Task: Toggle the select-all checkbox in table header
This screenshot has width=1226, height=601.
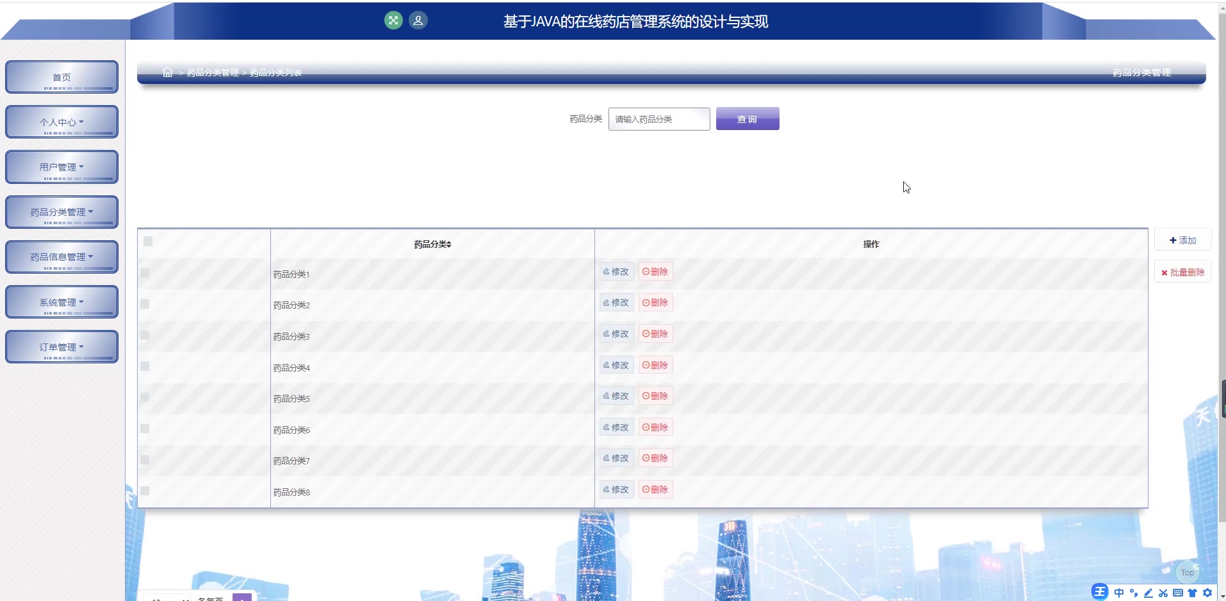Action: click(148, 241)
